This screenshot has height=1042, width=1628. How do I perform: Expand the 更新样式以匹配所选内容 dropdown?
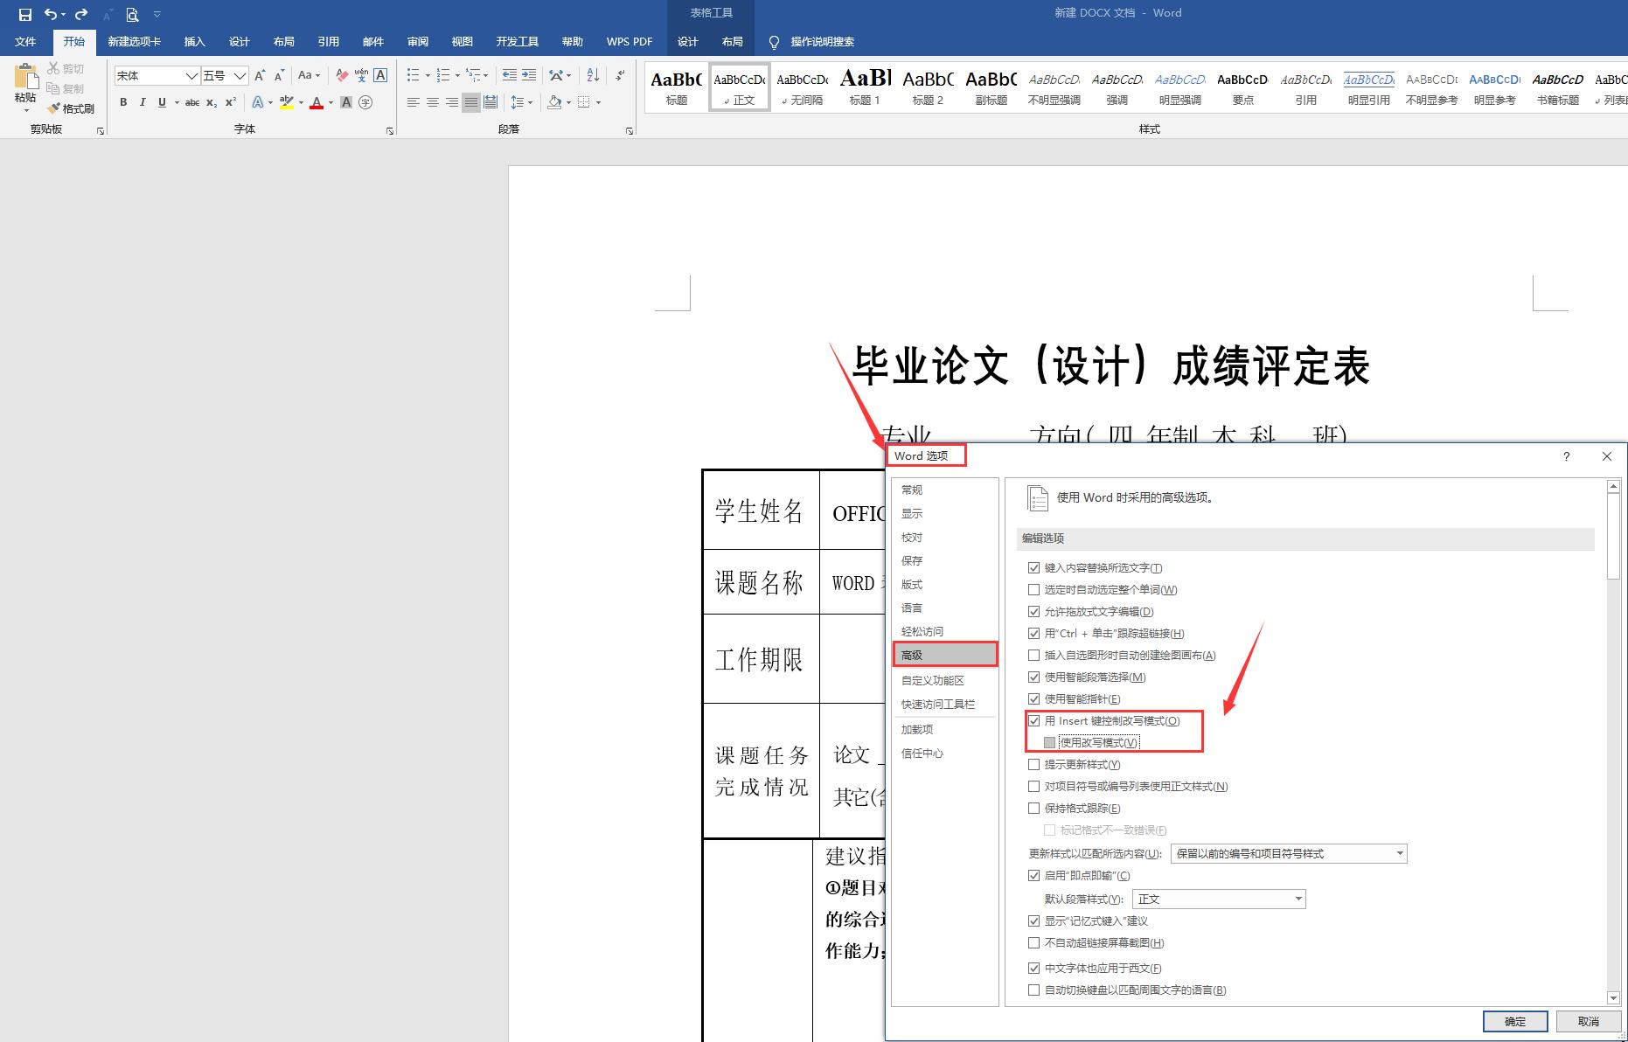(1400, 854)
